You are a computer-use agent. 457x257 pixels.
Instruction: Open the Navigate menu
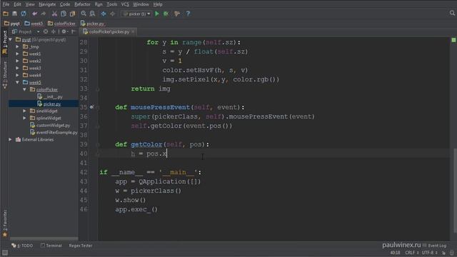[x=47, y=4]
